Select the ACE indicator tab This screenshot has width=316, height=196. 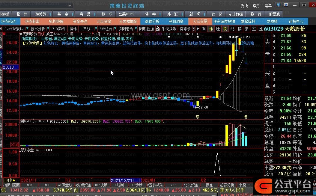[29, 185]
